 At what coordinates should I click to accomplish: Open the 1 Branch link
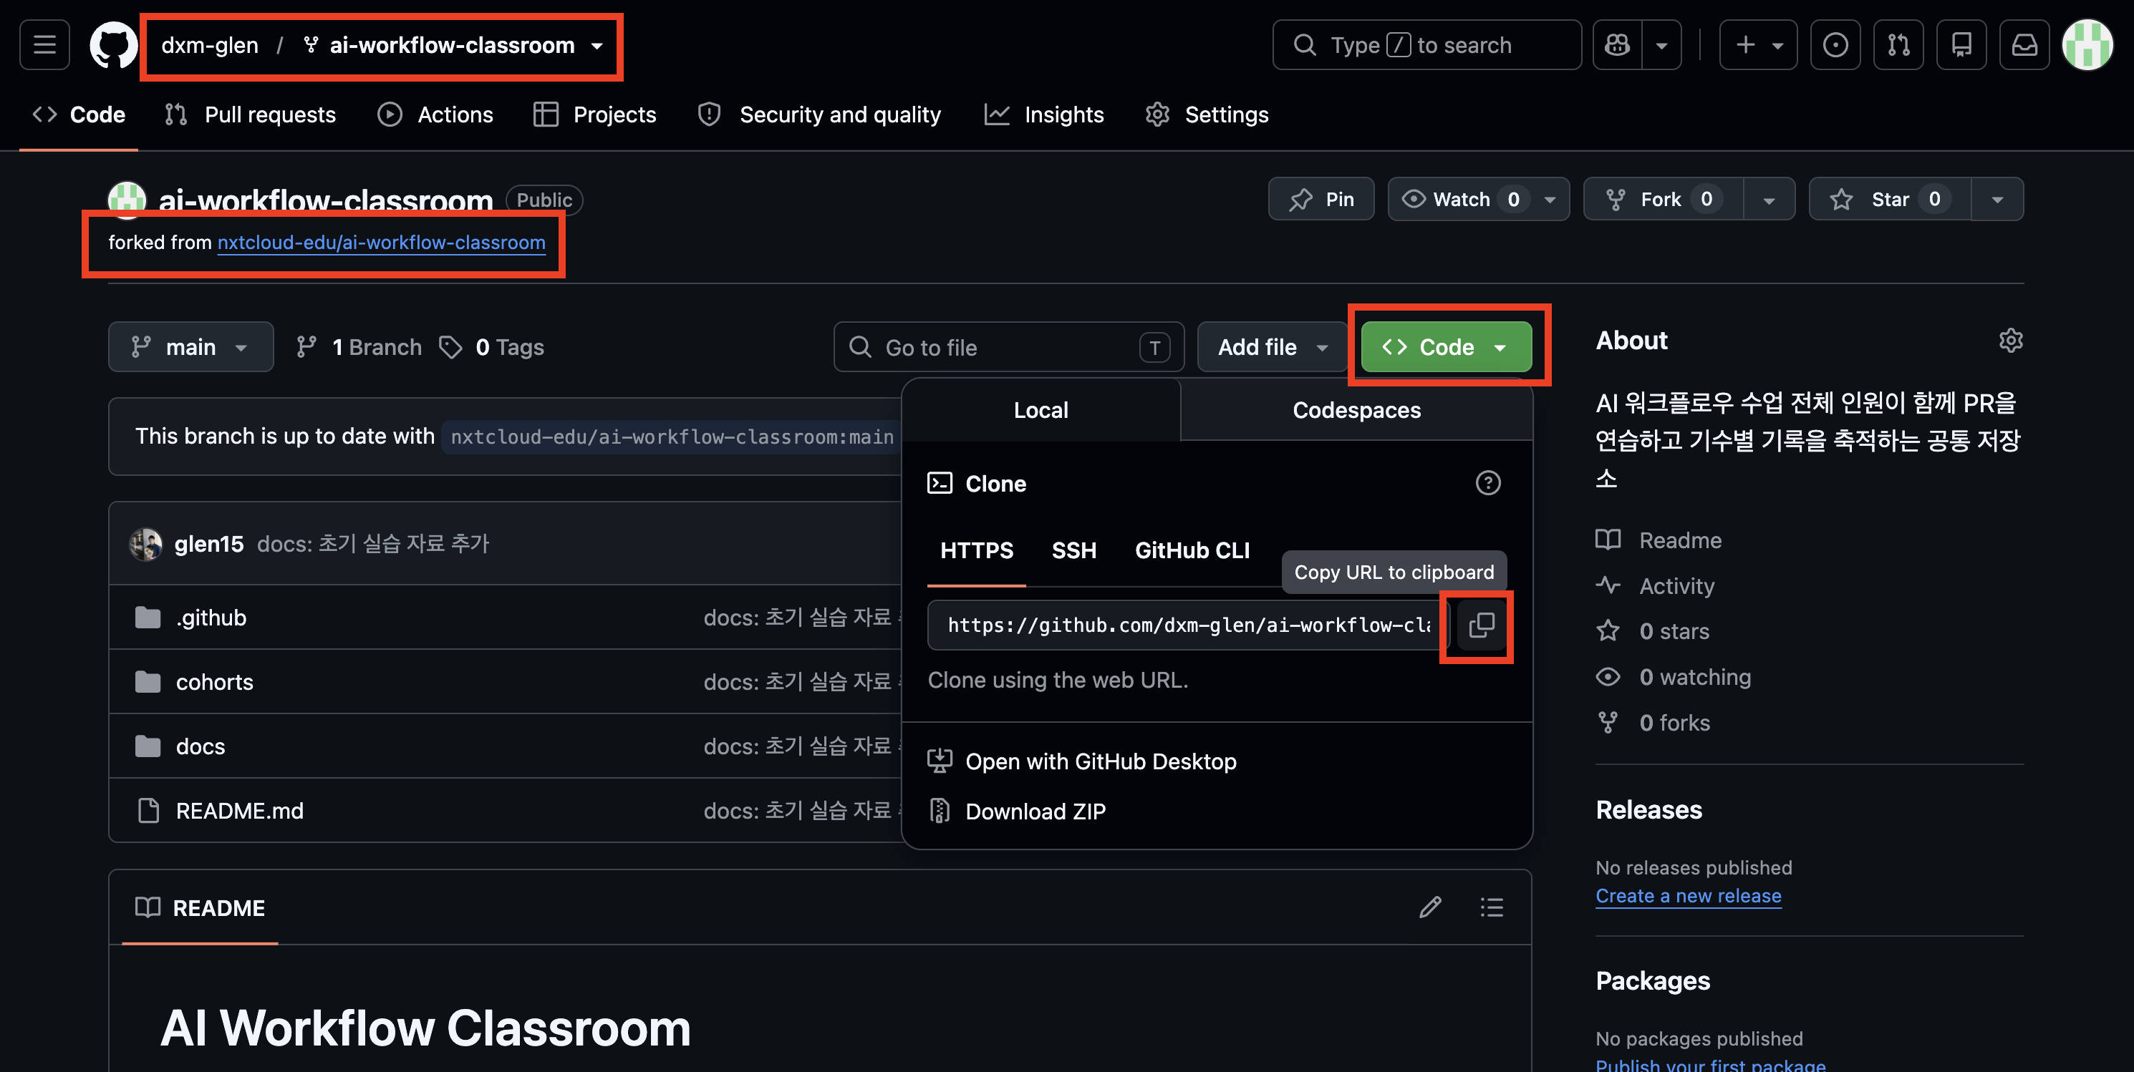[359, 347]
